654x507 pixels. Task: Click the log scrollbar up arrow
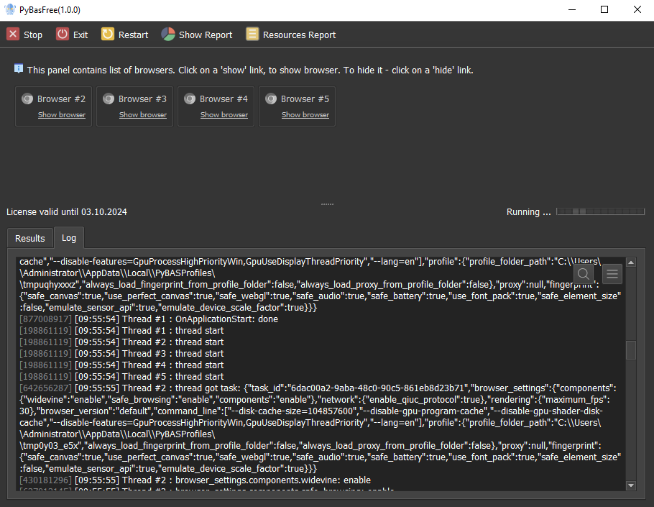pyautogui.click(x=631, y=262)
